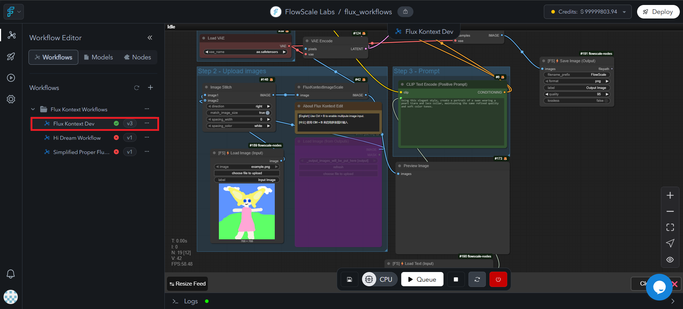Open the settings gear sidebar icon

click(x=11, y=99)
